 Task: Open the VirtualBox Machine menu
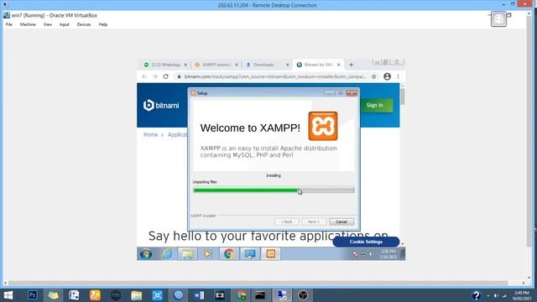pyautogui.click(x=28, y=24)
